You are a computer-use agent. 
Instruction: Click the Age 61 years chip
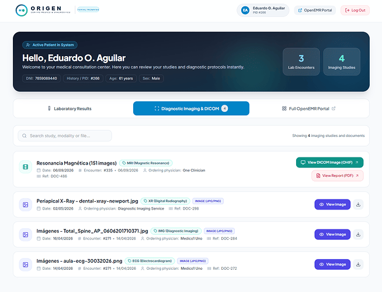(x=121, y=78)
